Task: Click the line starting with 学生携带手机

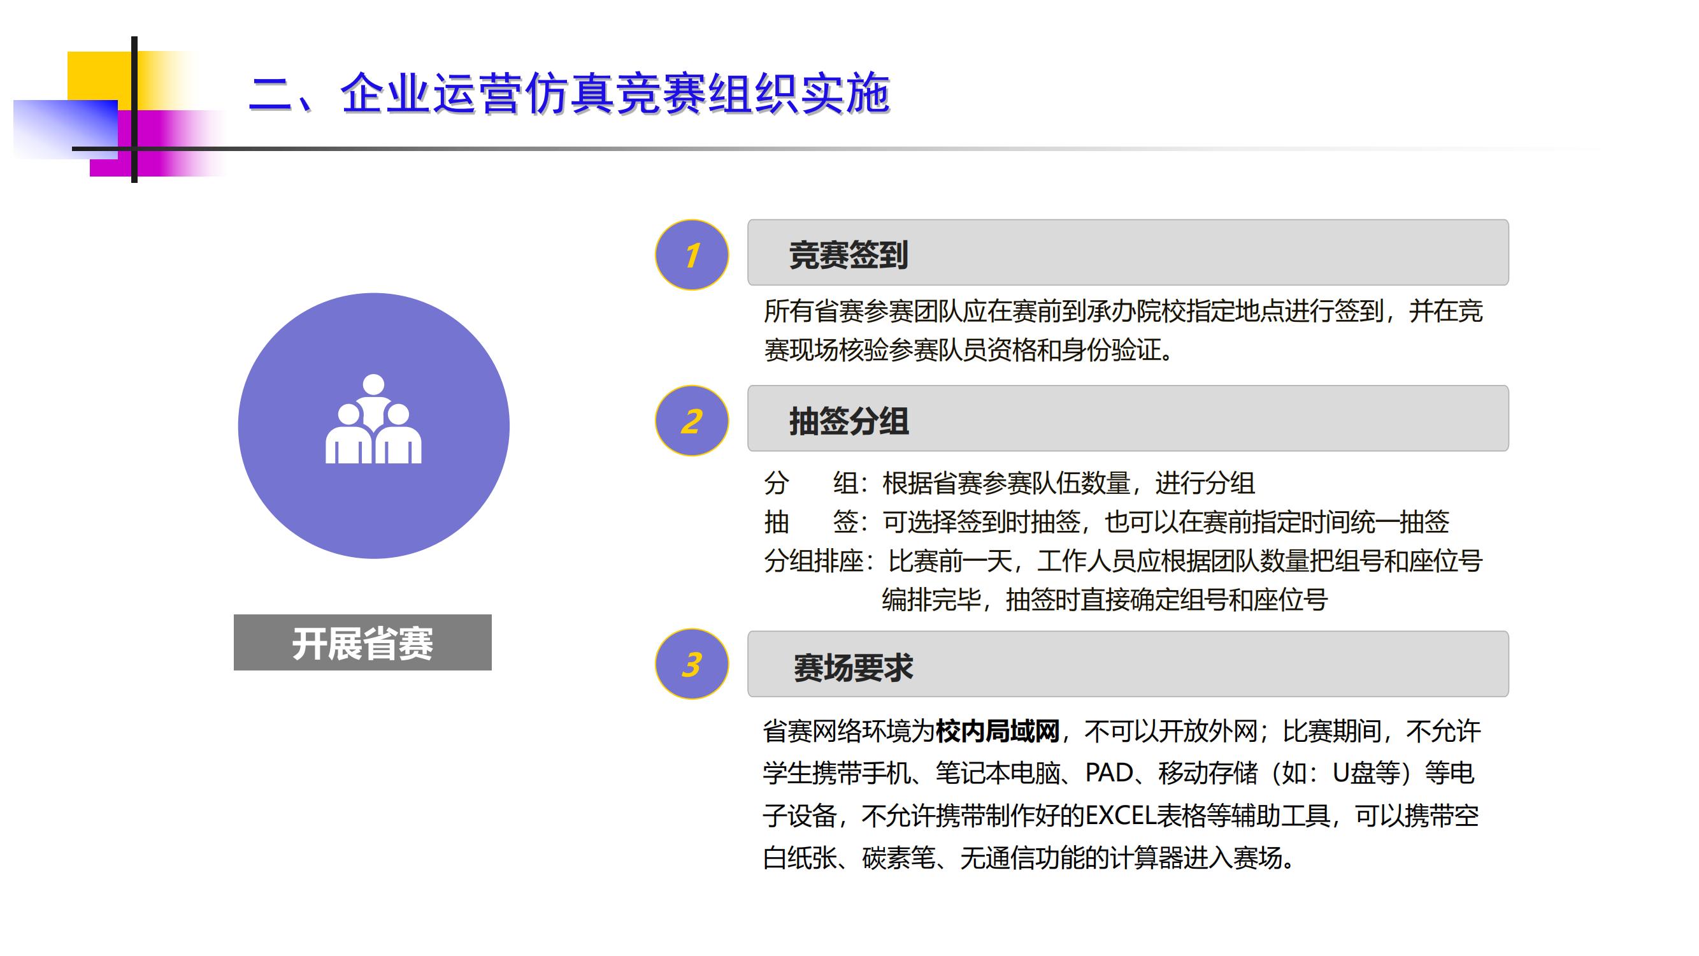Action: (1119, 772)
